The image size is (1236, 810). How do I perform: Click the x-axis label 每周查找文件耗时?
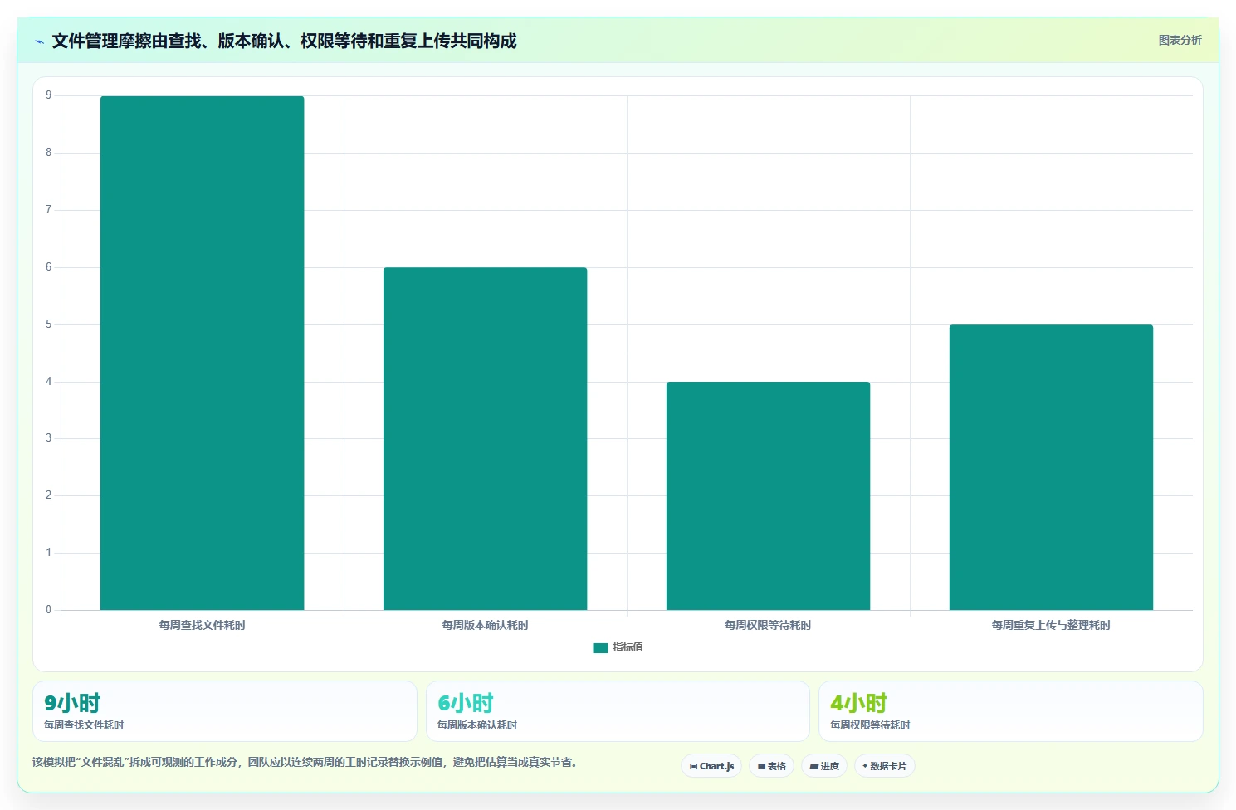click(x=202, y=625)
